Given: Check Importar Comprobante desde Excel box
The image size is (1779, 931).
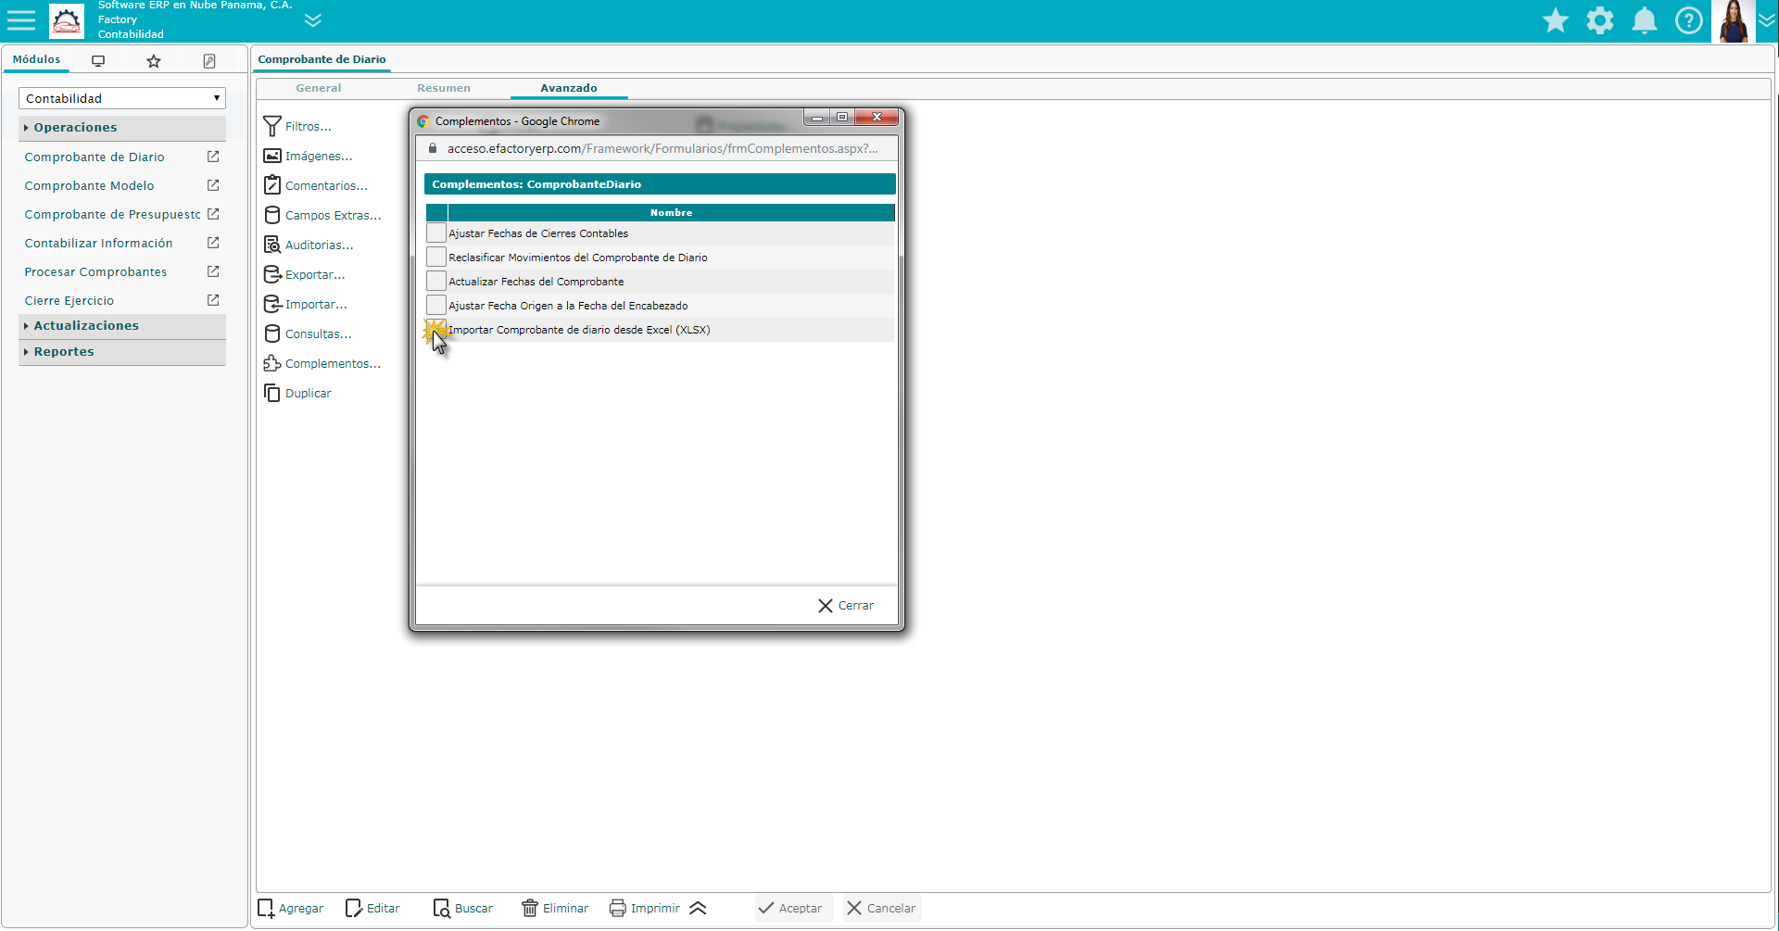Looking at the screenshot, I should 436,329.
